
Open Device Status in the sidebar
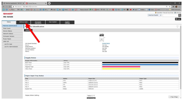point(12,31)
